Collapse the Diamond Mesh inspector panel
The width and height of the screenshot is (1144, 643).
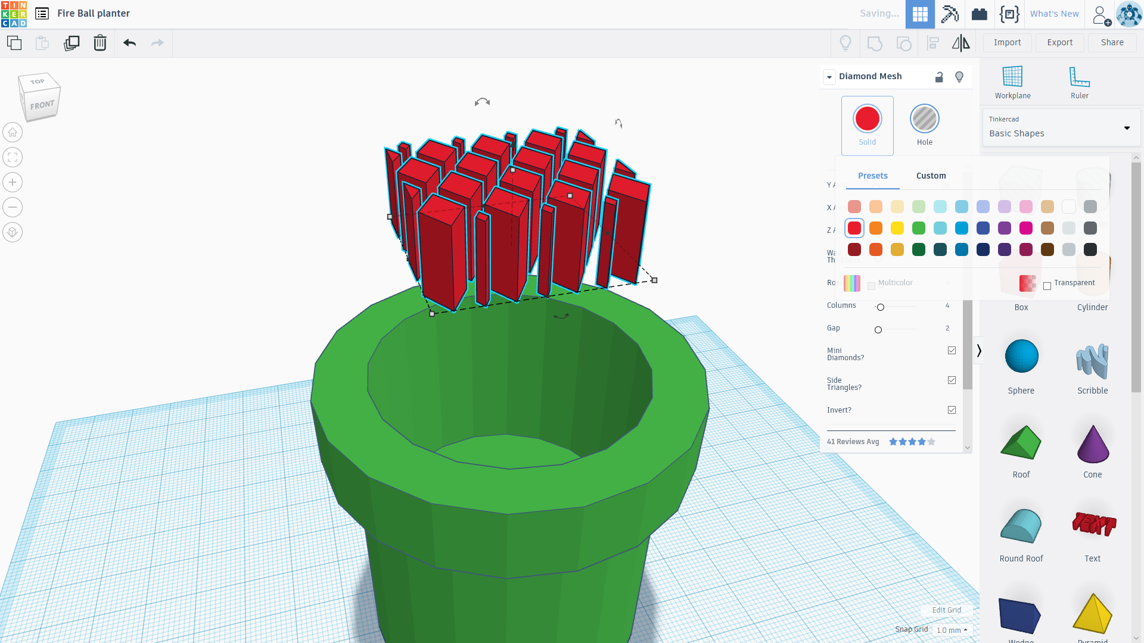(x=829, y=77)
